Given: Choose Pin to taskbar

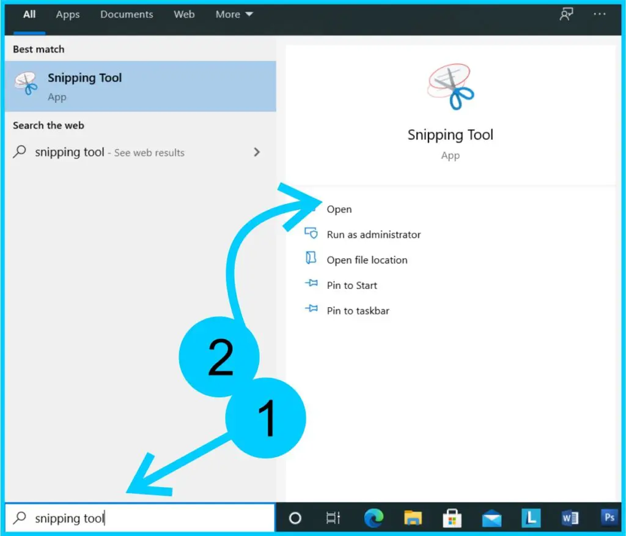Looking at the screenshot, I should (358, 311).
